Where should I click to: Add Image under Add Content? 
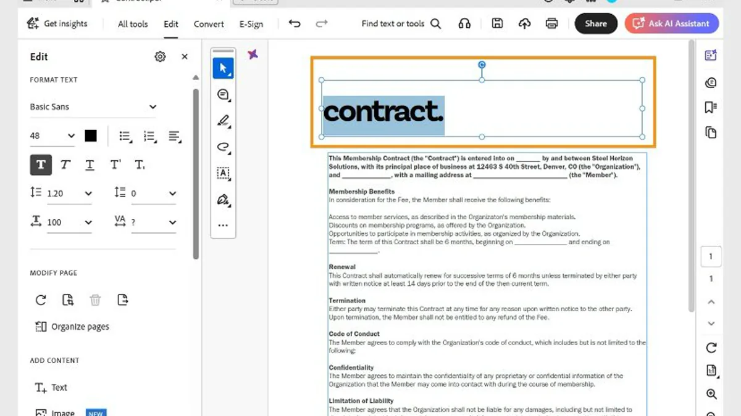click(x=56, y=412)
